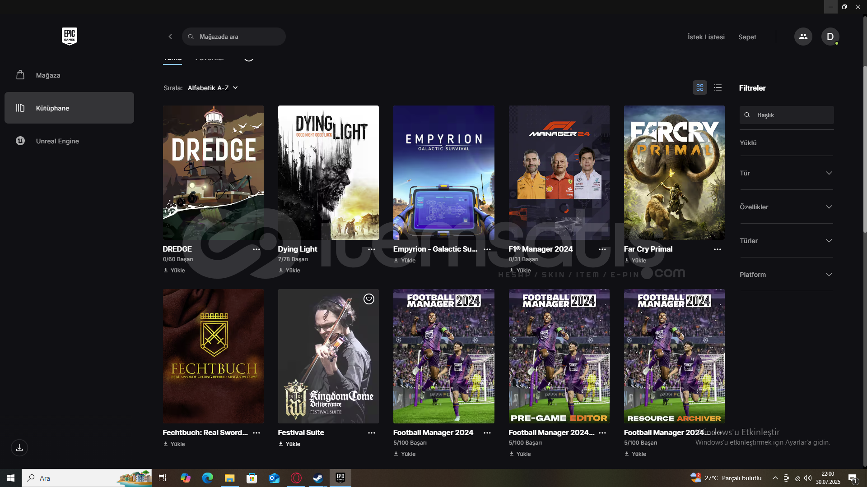867x487 pixels.
Task: Open the friends list icon
Action: click(x=803, y=37)
